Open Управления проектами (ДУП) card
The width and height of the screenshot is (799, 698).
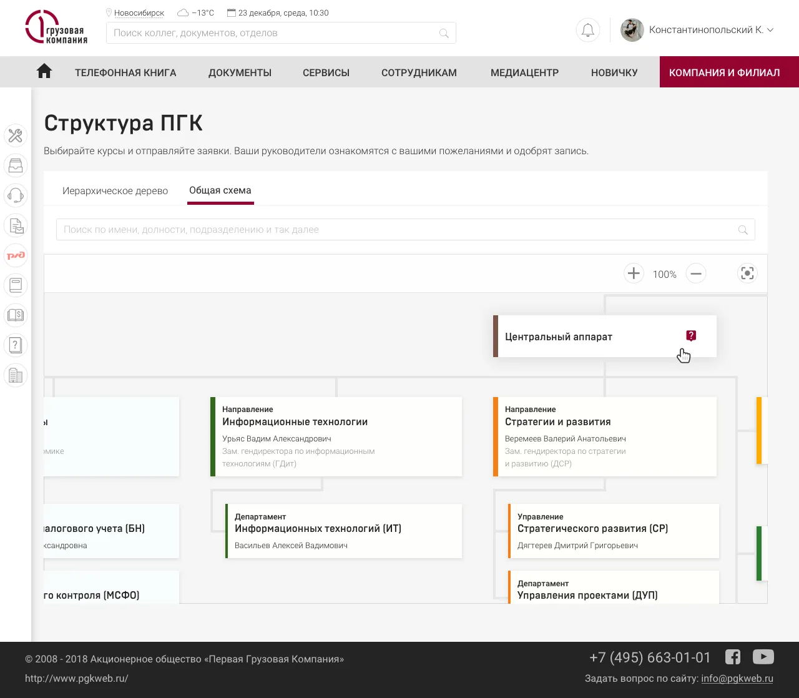tap(614, 587)
